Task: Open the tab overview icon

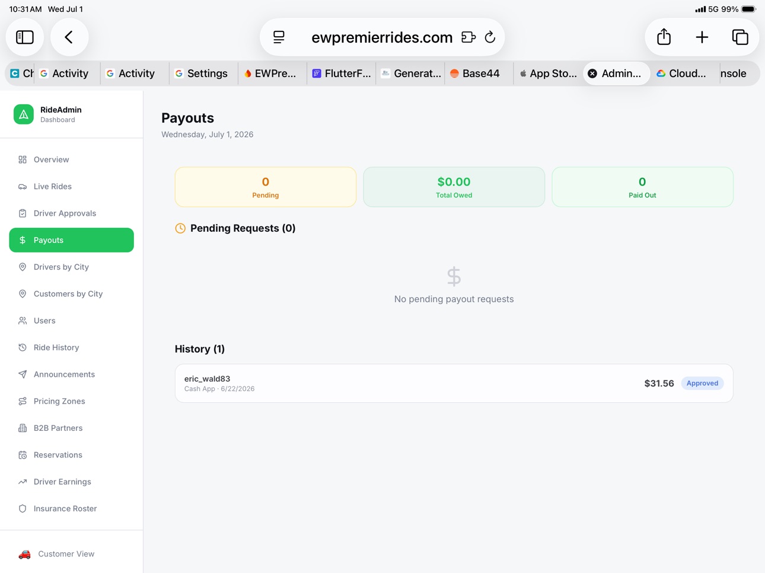Action: click(740, 37)
